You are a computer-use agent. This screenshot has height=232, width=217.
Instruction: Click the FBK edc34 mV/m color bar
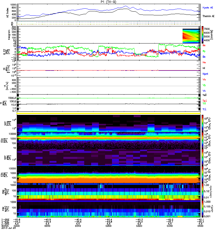pyautogui.click(x=203, y=192)
